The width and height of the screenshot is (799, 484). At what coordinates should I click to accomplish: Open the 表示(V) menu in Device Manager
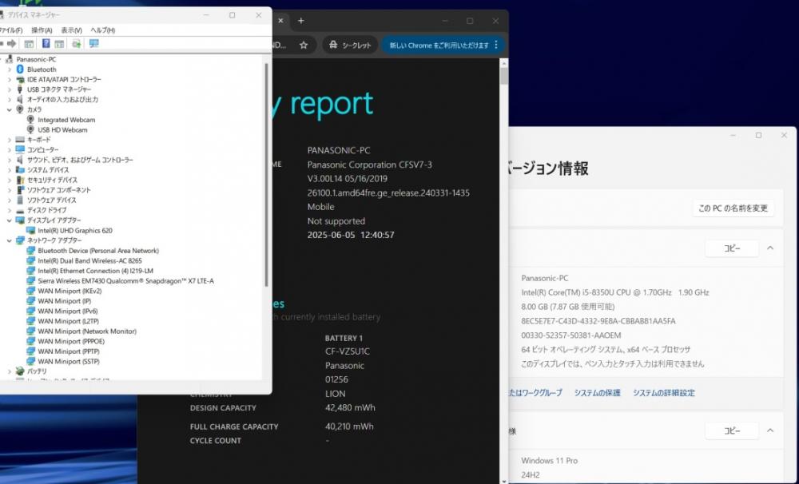(71, 30)
